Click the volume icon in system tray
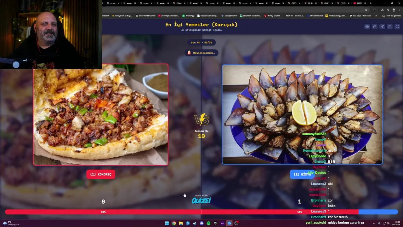The image size is (403, 227). 388,223
